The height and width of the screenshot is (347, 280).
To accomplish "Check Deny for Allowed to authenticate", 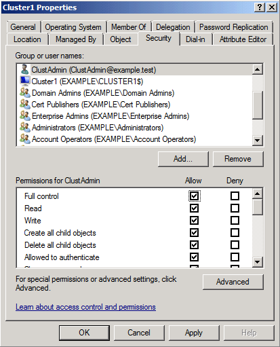I will [x=235, y=257].
